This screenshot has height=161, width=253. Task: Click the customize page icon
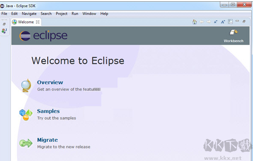(x=230, y=21)
